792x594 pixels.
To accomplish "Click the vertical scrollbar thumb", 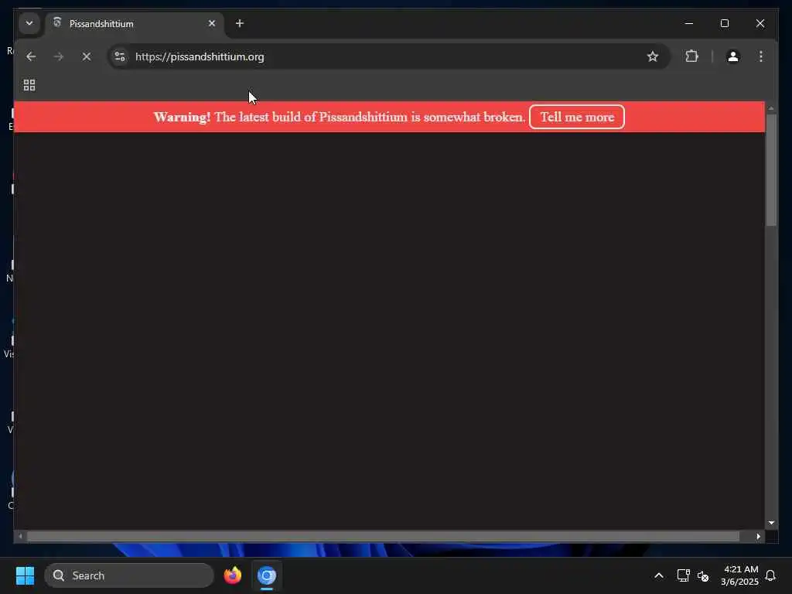I will 771,169.
